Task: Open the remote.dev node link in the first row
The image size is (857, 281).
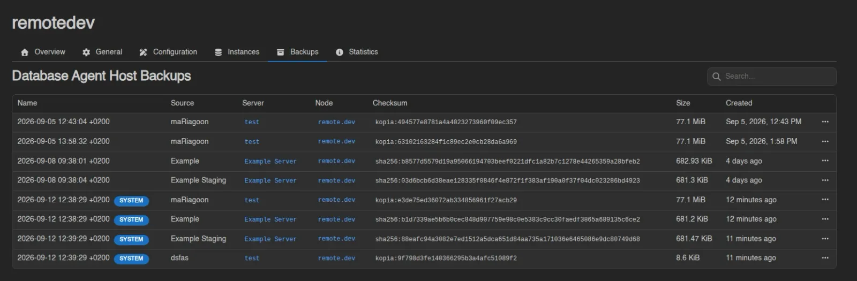Action: 336,122
